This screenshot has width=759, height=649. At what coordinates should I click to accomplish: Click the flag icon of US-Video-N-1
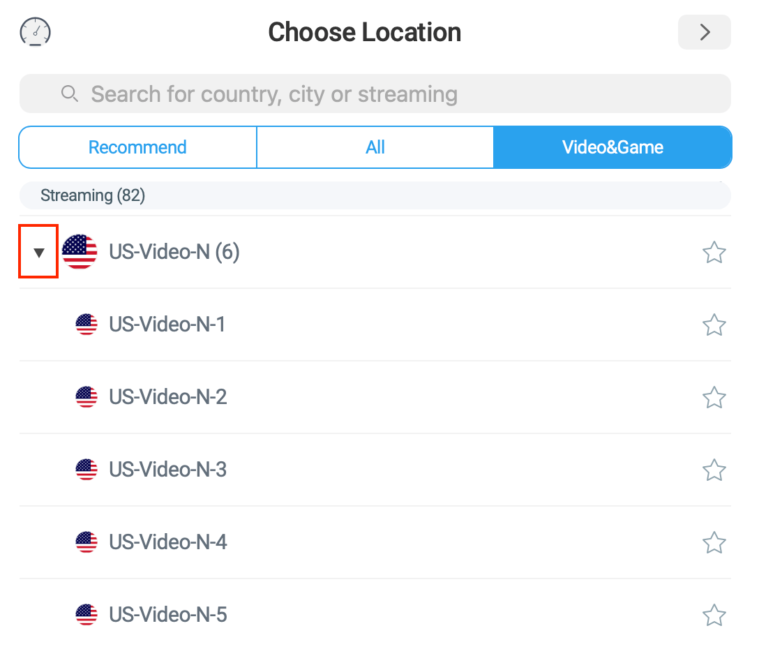pyautogui.click(x=87, y=324)
